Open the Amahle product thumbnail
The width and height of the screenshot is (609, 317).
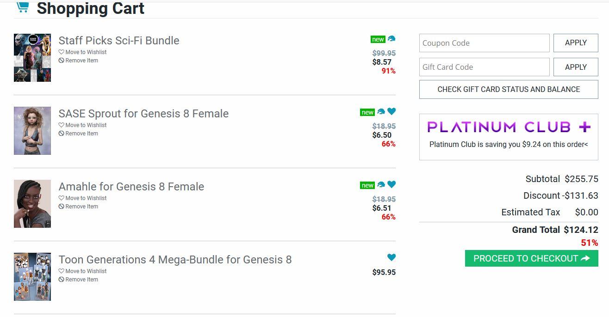[32, 204]
